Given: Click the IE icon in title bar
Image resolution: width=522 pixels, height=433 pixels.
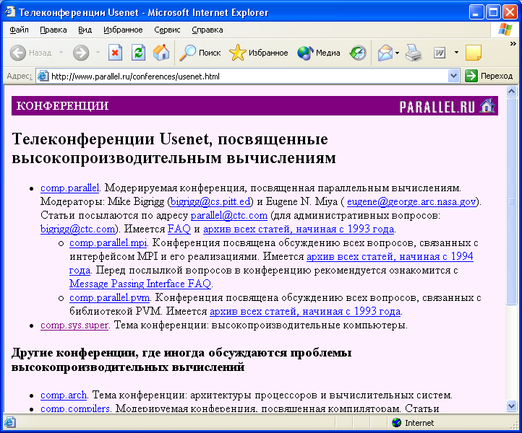Looking at the screenshot, I should pyautogui.click(x=10, y=12).
